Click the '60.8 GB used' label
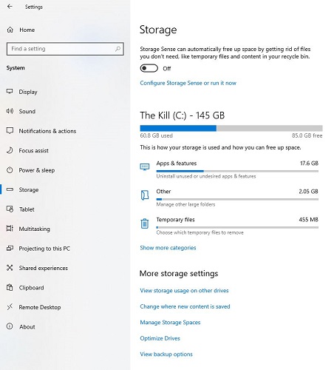The height and width of the screenshot is (370, 334). point(157,135)
